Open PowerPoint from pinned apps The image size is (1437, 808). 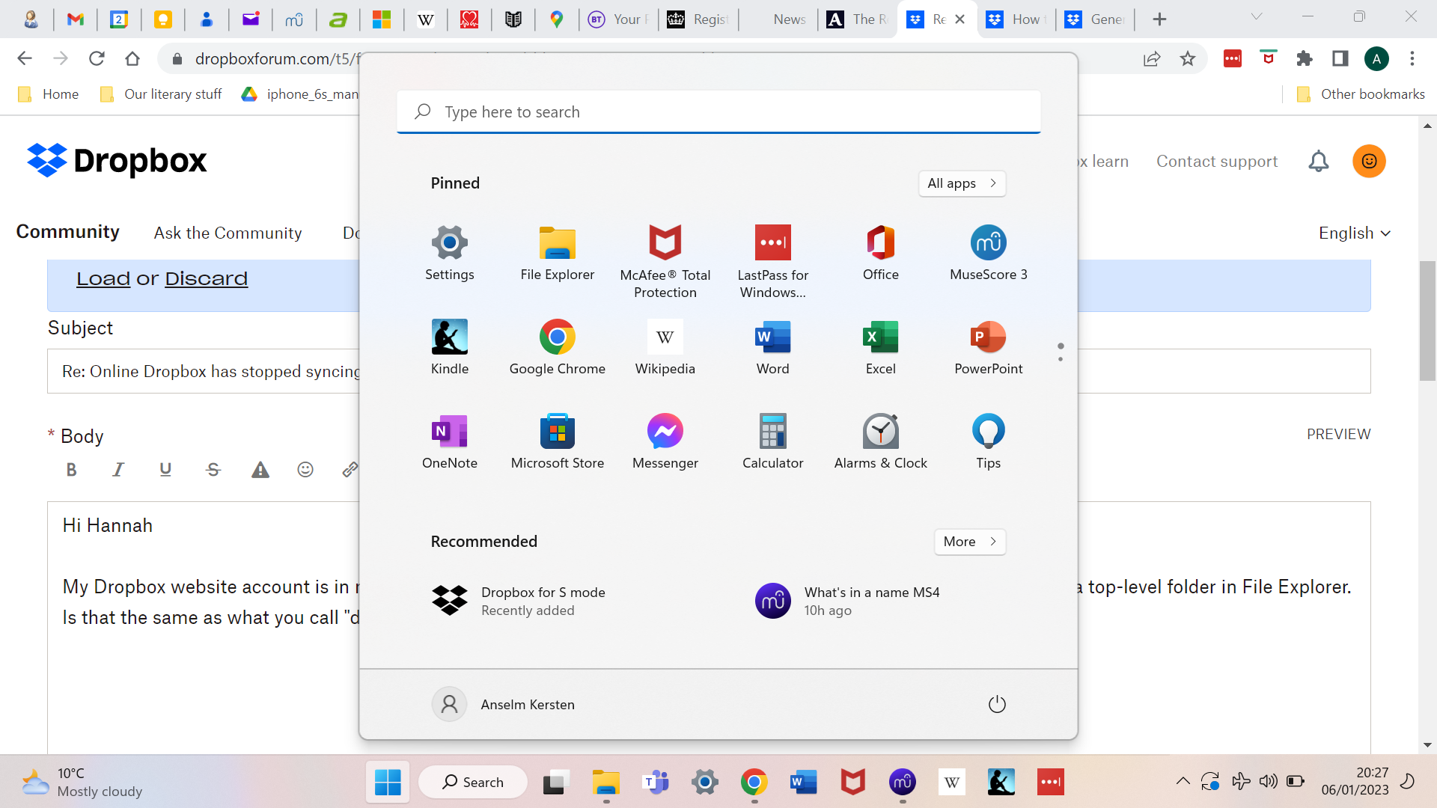(x=989, y=347)
